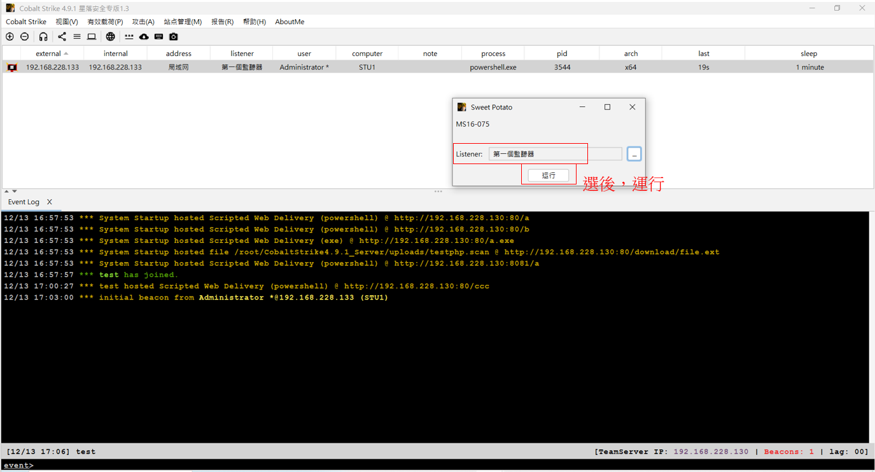The image size is (875, 472).
Task: Open listeners via the headphones icon
Action: pyautogui.click(x=43, y=37)
